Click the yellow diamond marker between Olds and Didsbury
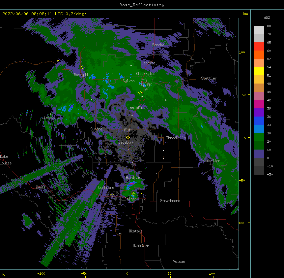This screenshot has height=278, width=284. [x=128, y=137]
